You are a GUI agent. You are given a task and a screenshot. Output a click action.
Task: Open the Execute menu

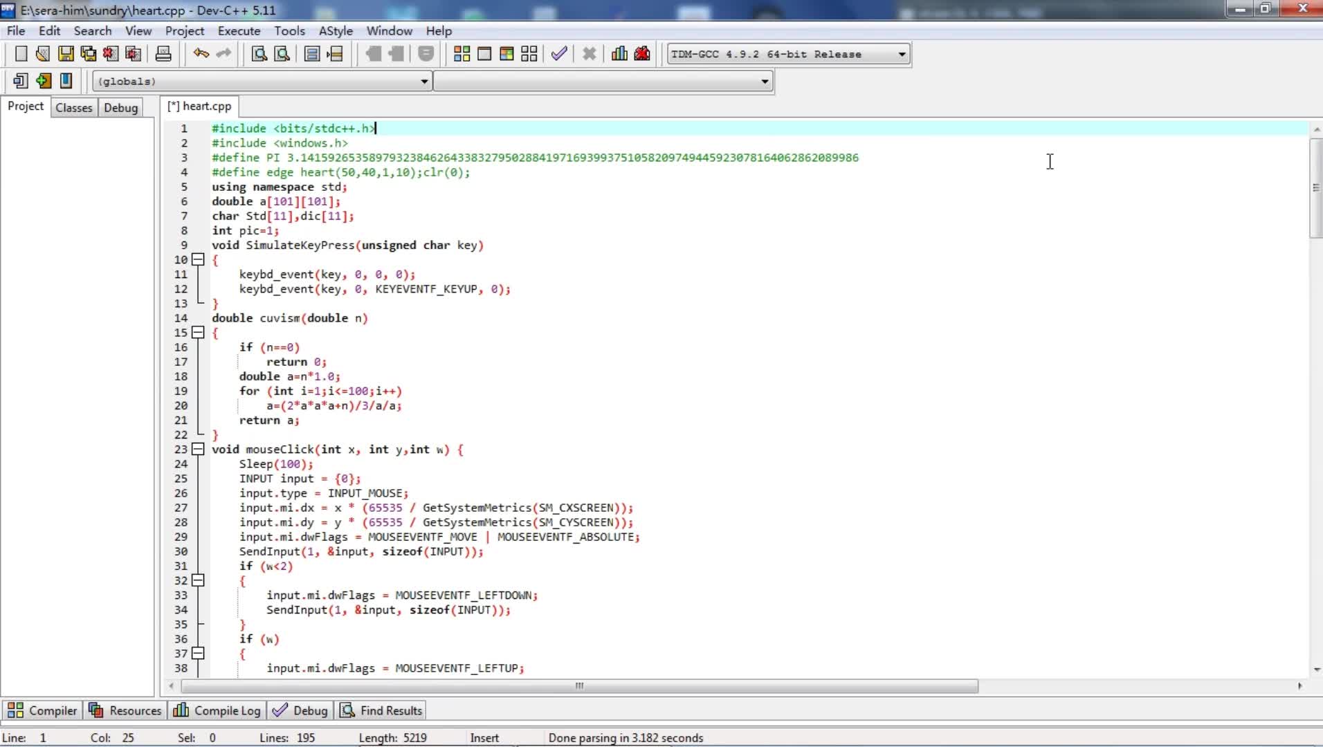[x=239, y=31]
